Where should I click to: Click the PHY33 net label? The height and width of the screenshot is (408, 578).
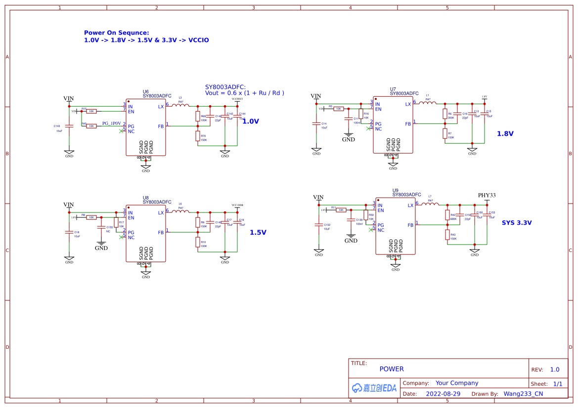(x=487, y=195)
